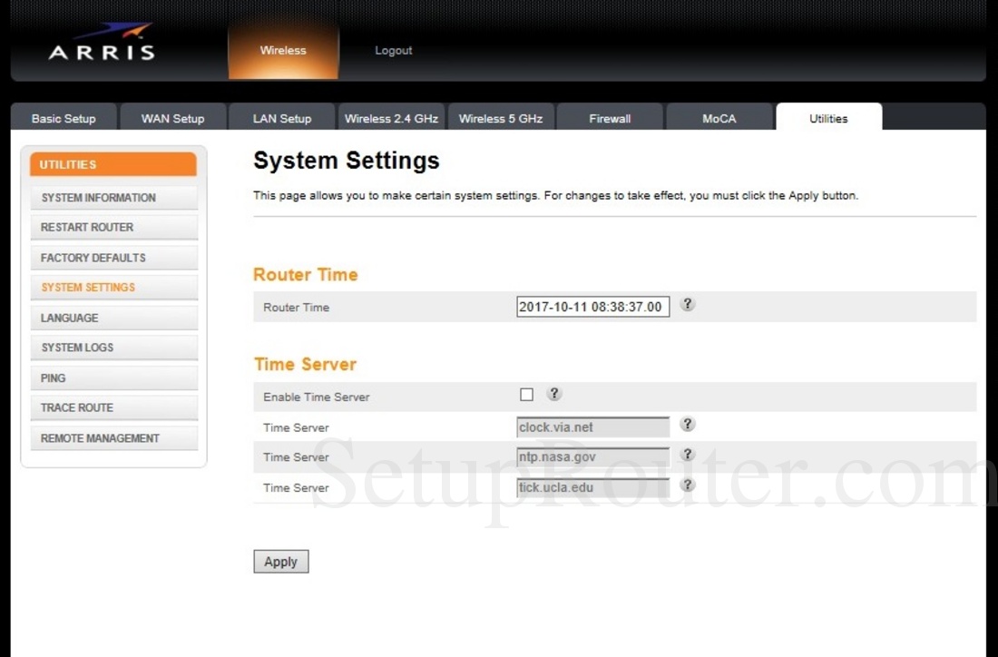Viewport: 998px width, 657px height.
Task: Open the WAN Setup tab
Action: (172, 118)
